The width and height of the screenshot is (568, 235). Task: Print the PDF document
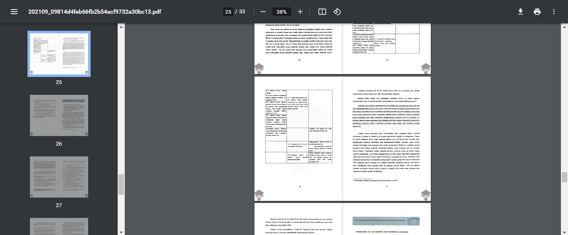[x=537, y=12]
